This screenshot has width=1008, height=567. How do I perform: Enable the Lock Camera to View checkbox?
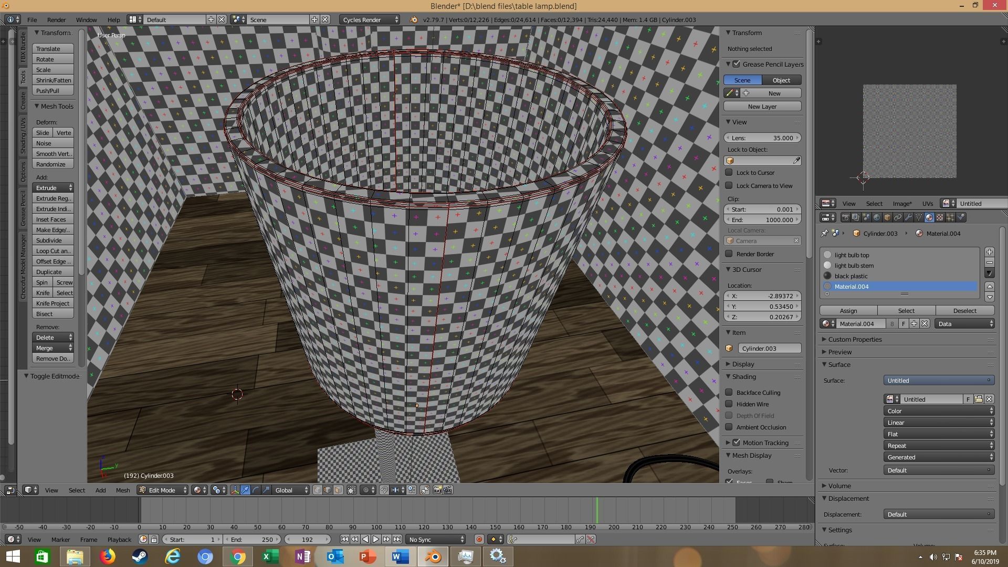click(x=729, y=185)
